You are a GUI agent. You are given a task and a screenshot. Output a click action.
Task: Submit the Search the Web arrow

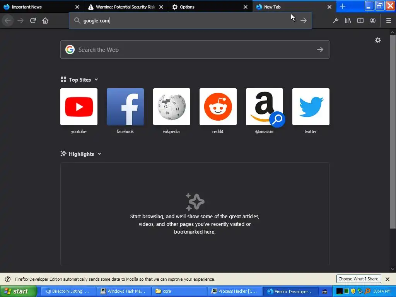pos(320,49)
